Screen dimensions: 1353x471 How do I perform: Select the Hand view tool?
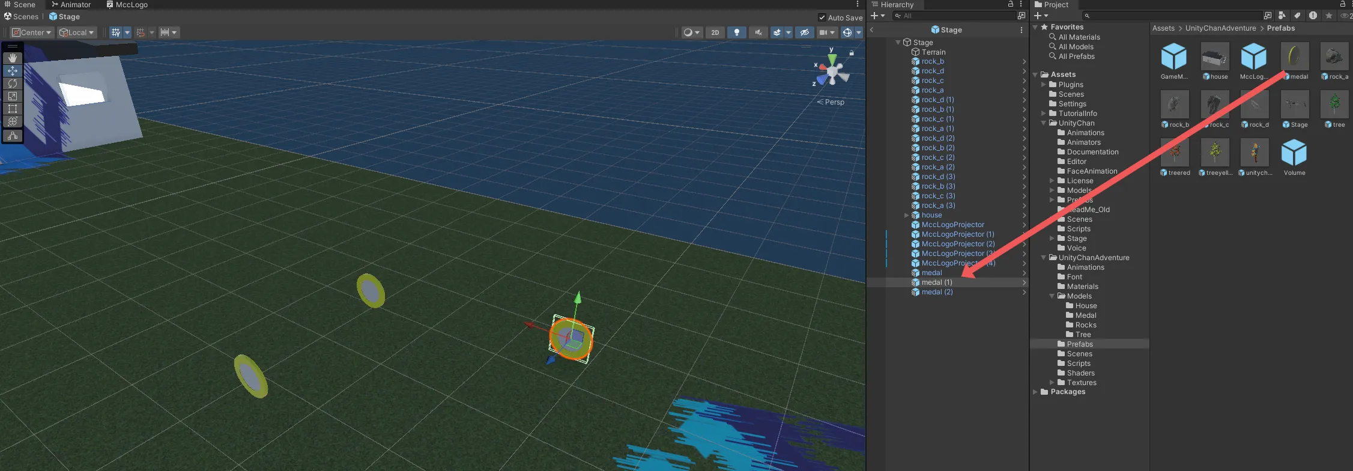coord(12,58)
